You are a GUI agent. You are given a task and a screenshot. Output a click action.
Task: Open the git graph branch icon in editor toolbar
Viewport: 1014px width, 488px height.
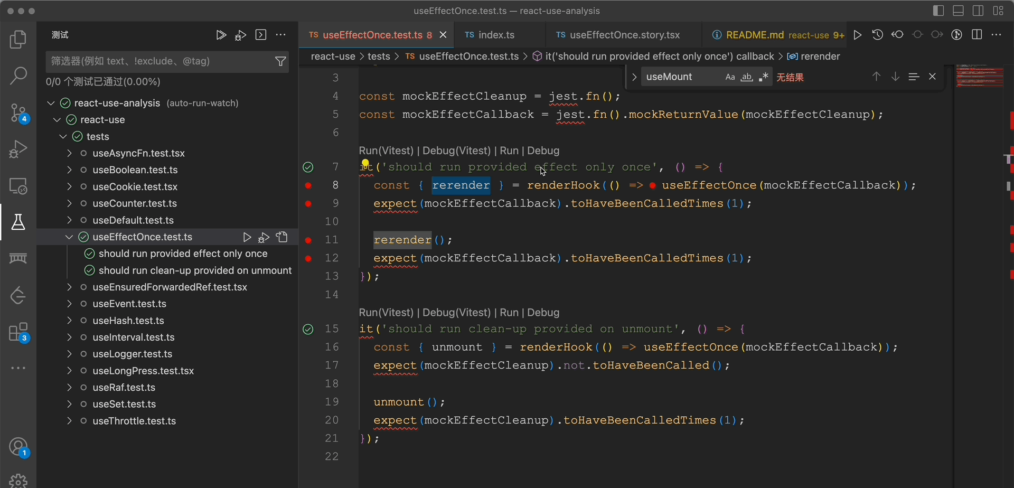pyautogui.click(x=957, y=35)
